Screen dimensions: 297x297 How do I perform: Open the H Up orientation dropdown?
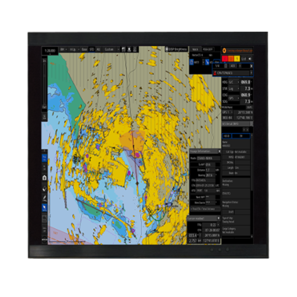[x=74, y=49]
